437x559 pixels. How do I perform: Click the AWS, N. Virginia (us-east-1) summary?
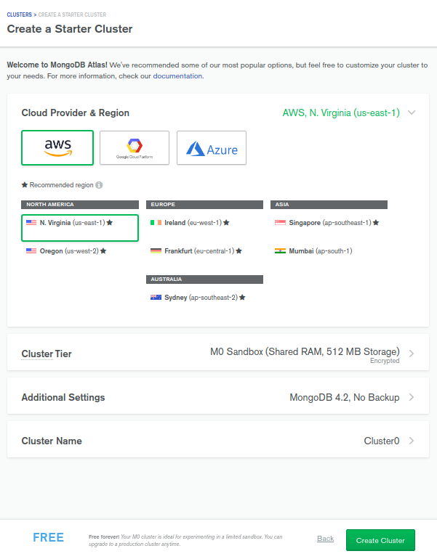[x=341, y=113]
